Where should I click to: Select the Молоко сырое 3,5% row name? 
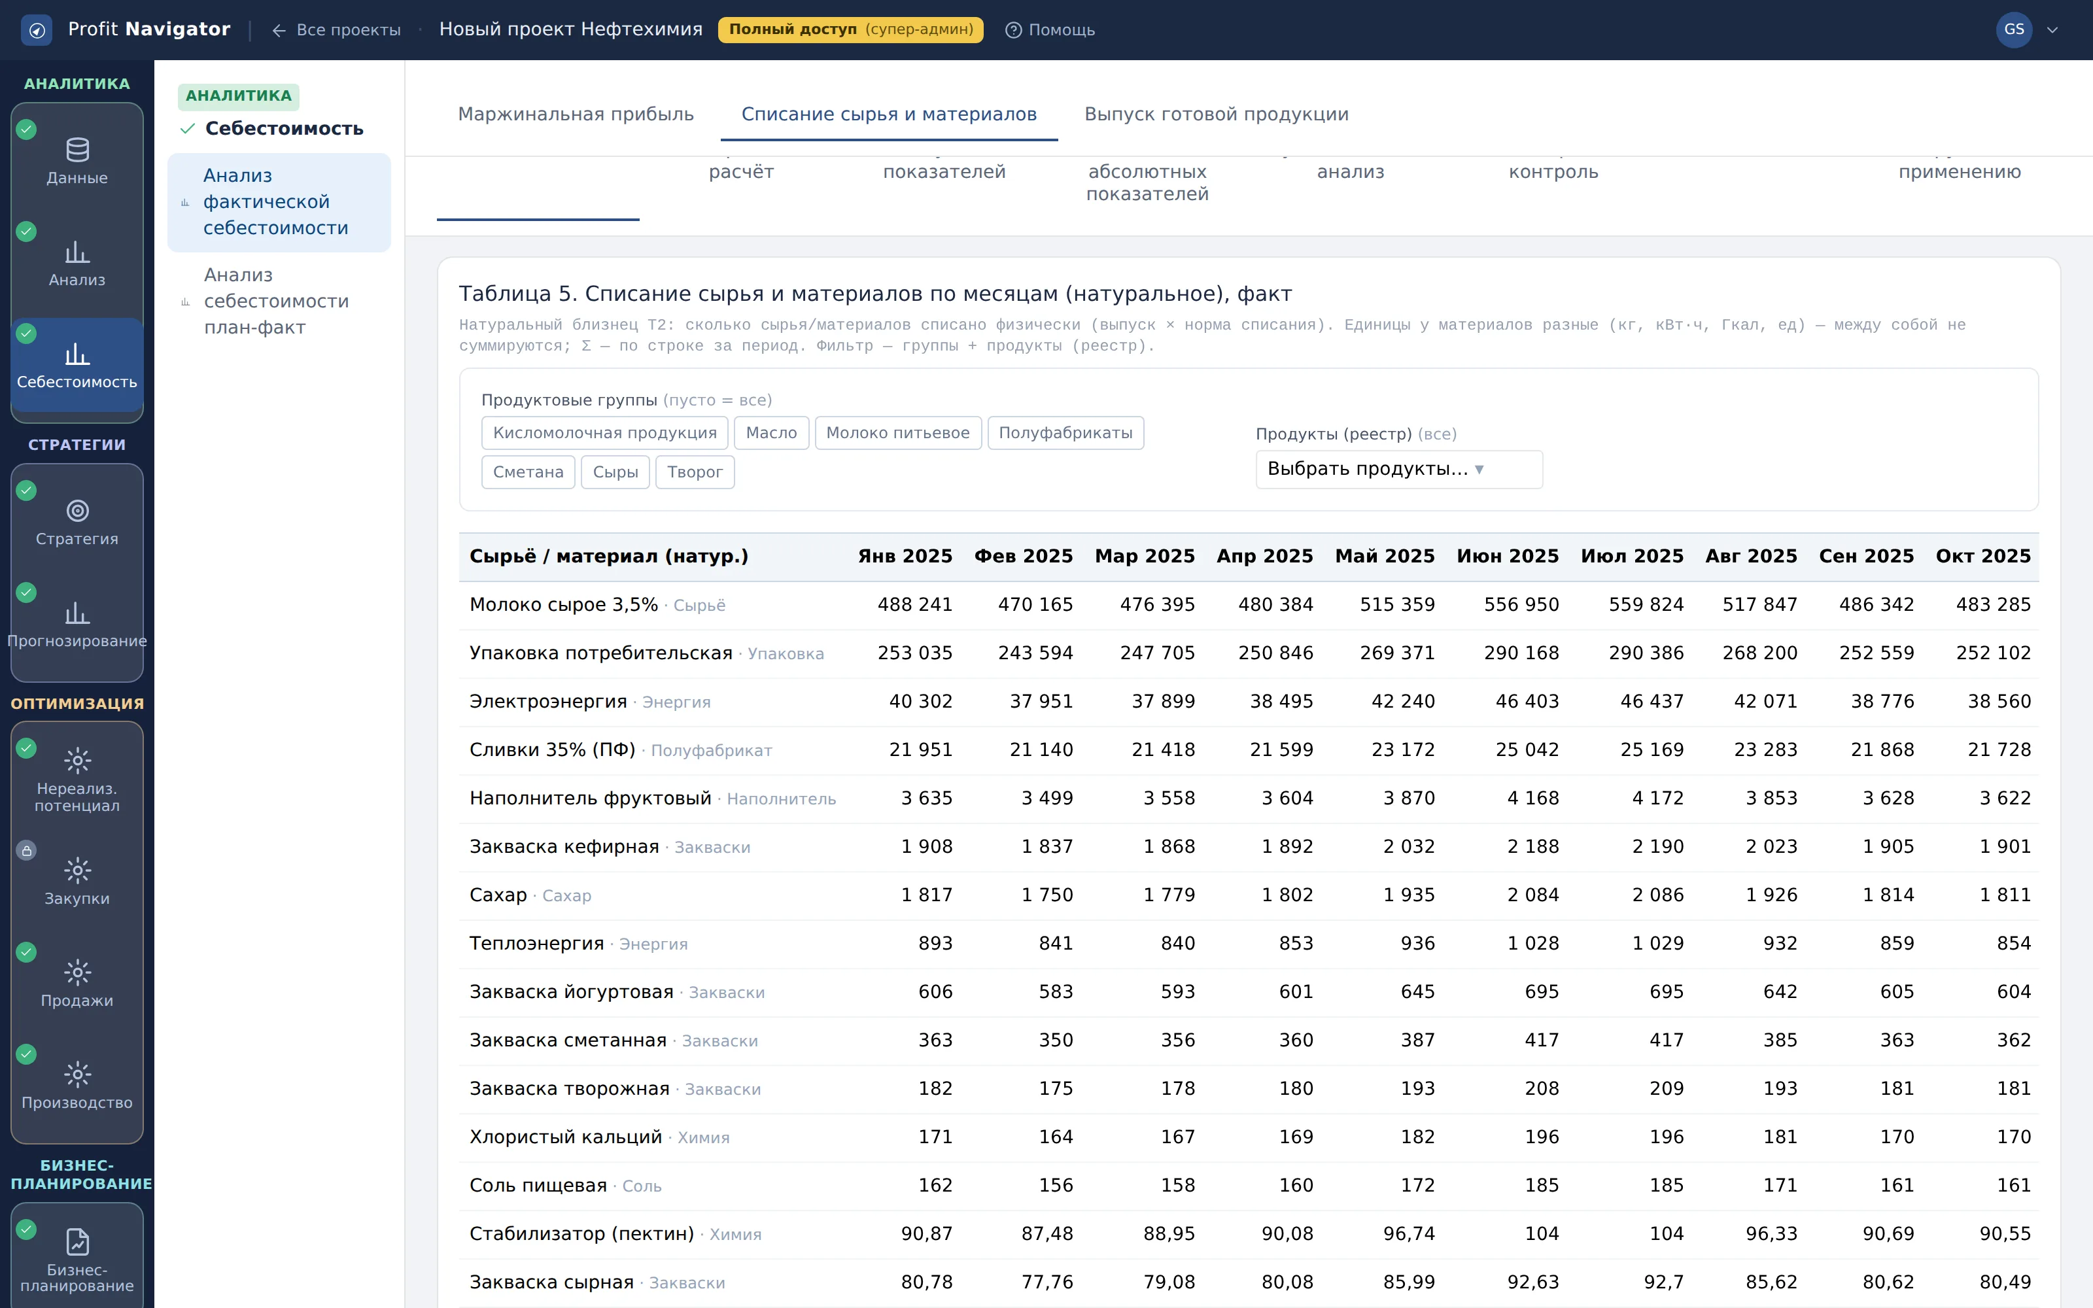(x=564, y=605)
